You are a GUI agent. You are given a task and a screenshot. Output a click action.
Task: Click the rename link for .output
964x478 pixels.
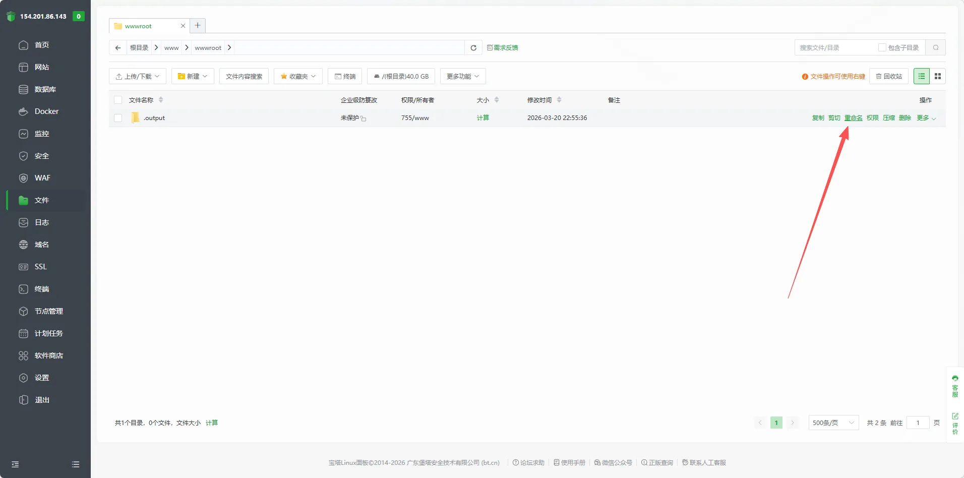click(853, 118)
